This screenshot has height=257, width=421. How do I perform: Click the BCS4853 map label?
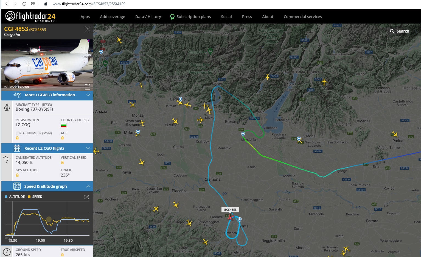pos(230,210)
